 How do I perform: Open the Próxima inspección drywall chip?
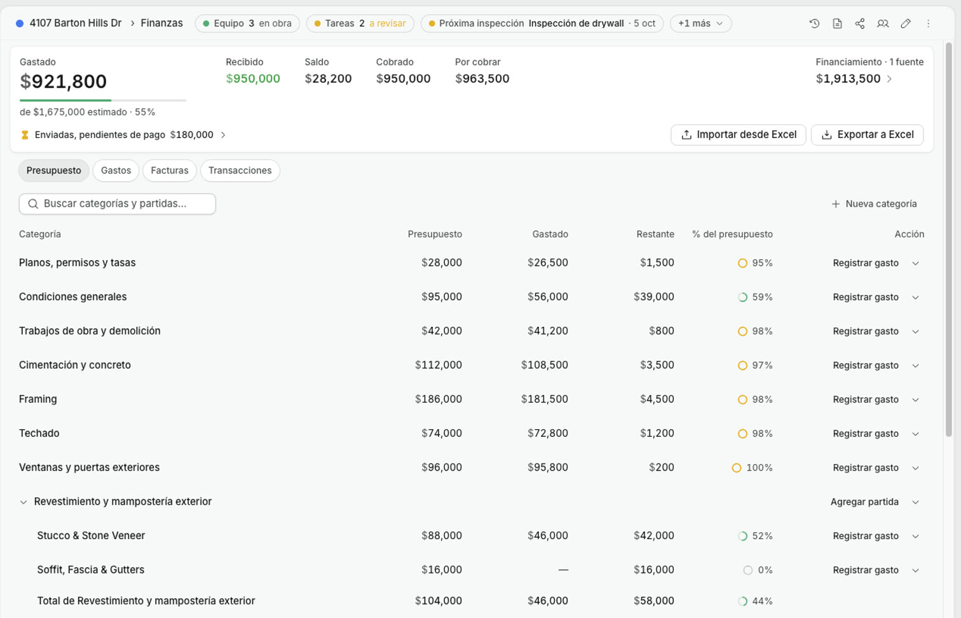click(x=542, y=24)
